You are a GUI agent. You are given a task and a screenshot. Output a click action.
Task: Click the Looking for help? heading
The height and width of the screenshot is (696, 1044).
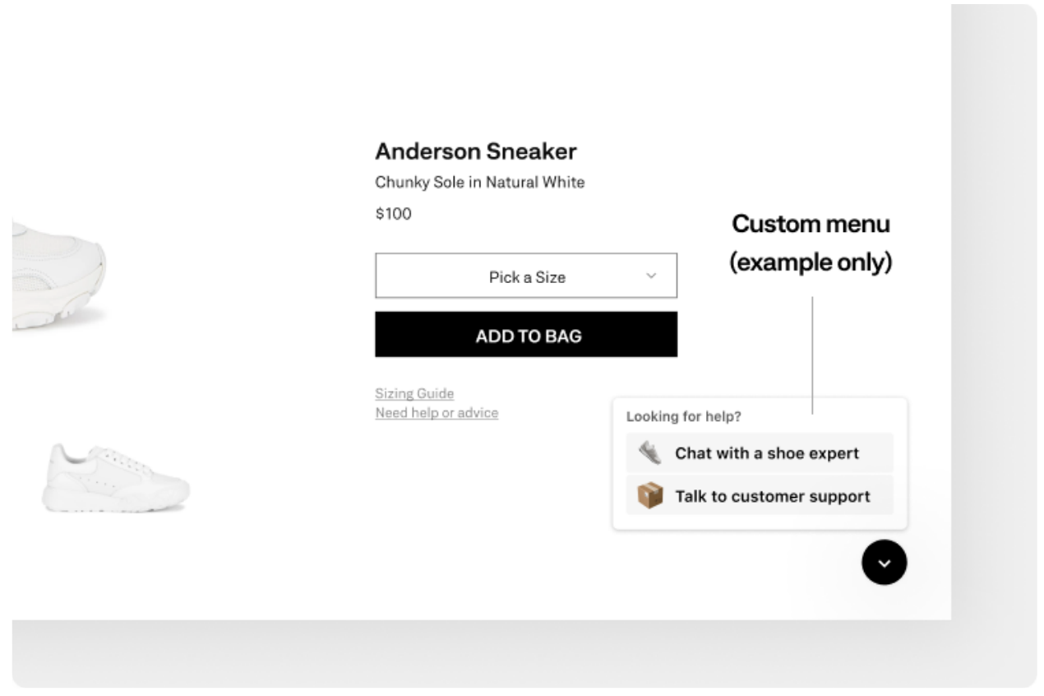tap(683, 417)
